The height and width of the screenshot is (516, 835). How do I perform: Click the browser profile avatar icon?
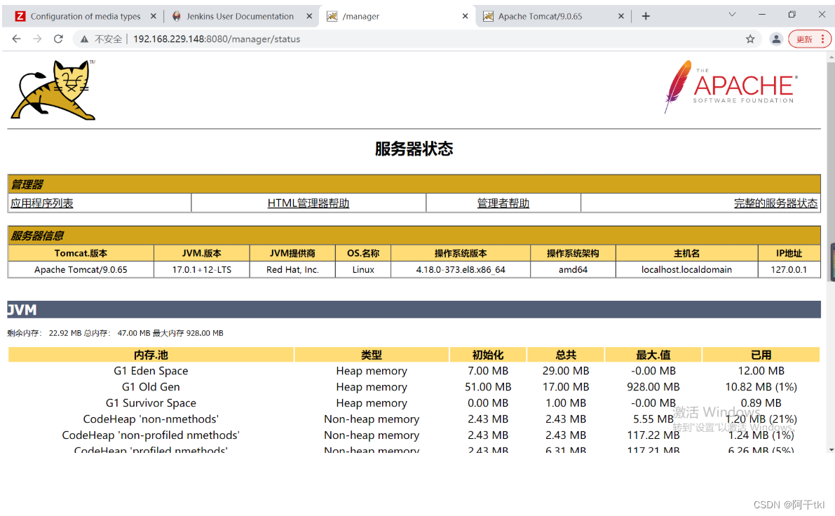[x=776, y=39]
